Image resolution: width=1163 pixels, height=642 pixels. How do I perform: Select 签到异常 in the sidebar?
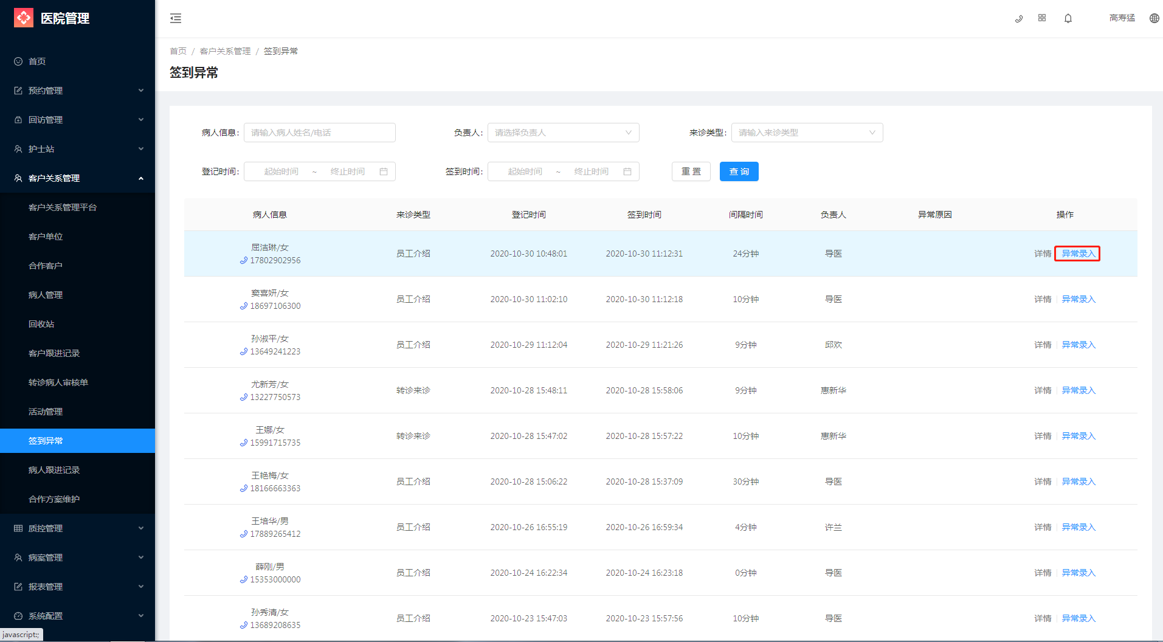77,441
